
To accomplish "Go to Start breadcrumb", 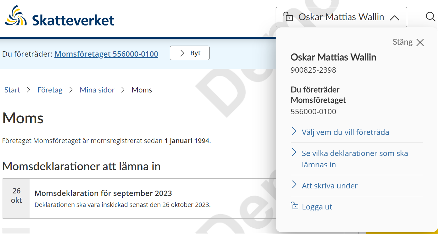I will point(12,90).
